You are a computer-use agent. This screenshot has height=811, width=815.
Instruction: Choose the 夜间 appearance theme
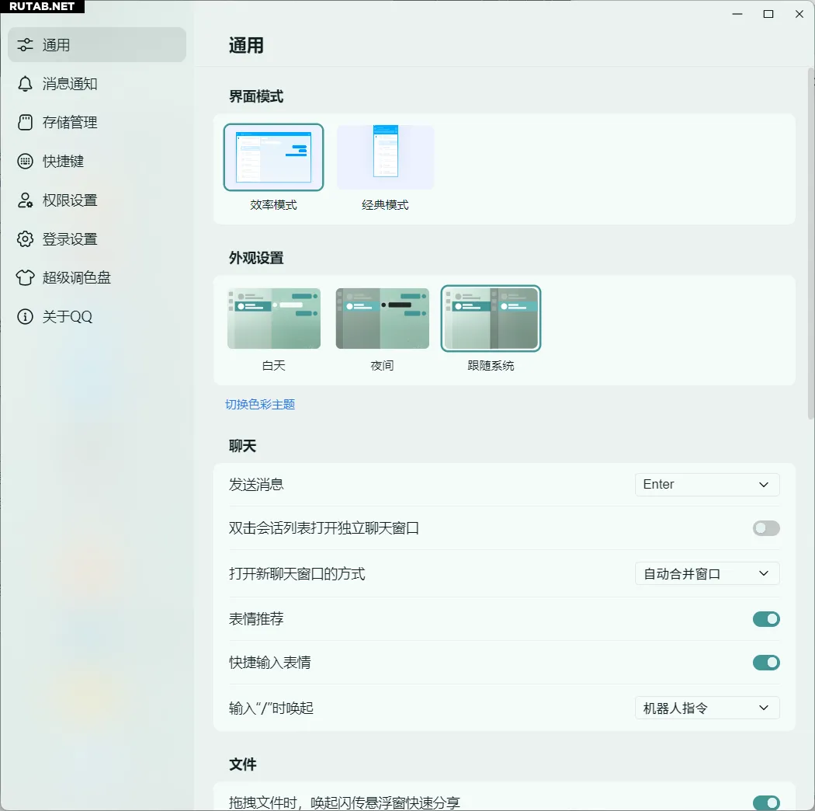point(382,318)
